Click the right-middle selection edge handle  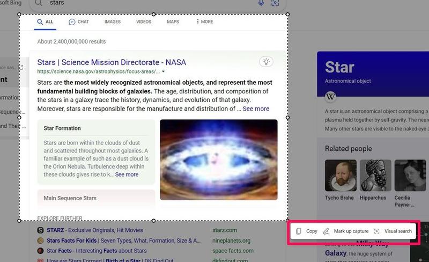[x=287, y=118]
